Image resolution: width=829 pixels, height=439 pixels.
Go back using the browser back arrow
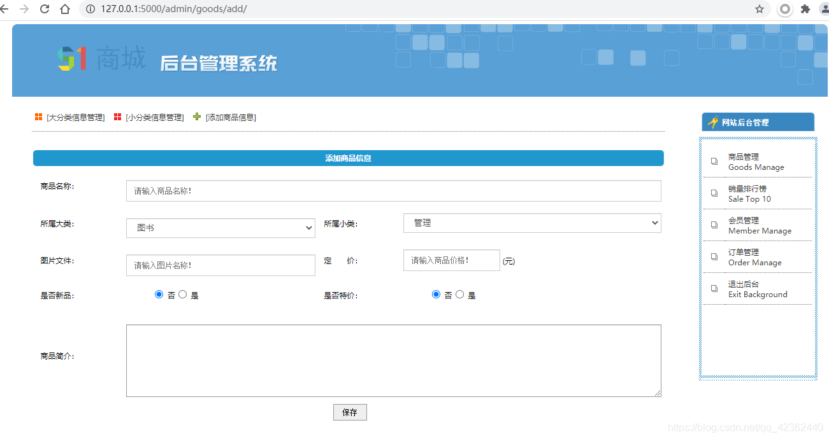(x=4, y=9)
